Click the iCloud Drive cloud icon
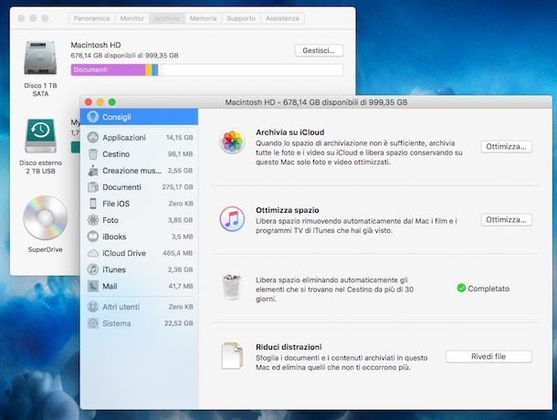 (93, 253)
